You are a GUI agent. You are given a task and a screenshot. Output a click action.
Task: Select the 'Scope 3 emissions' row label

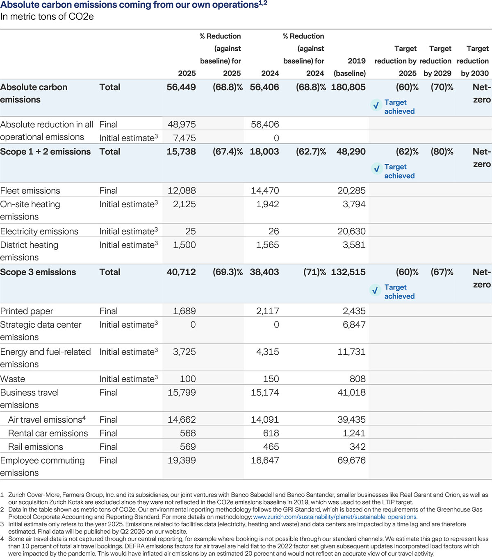[38, 272]
